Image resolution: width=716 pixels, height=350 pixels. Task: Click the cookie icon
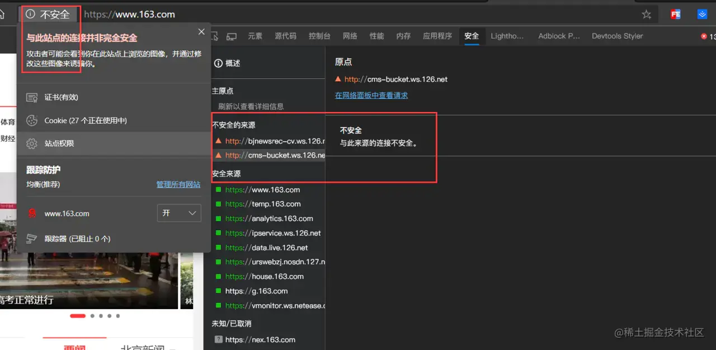coord(32,120)
